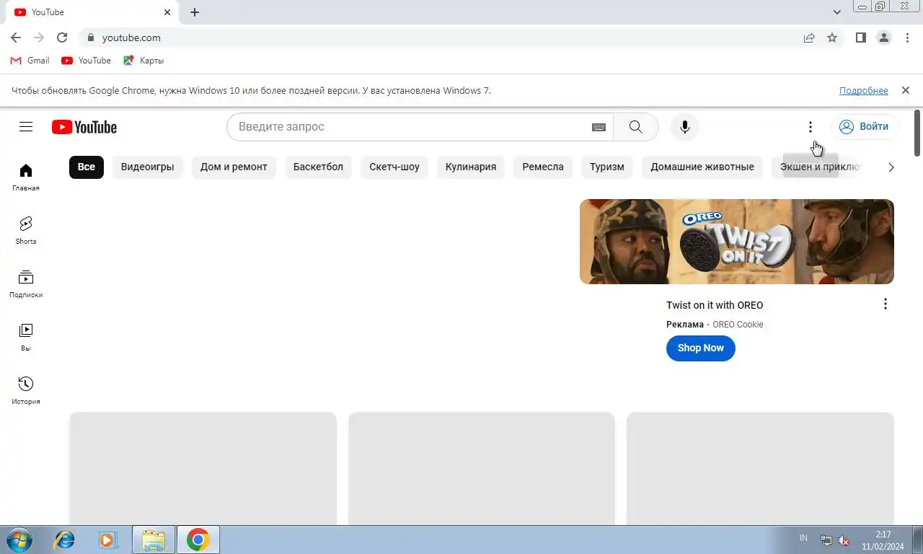This screenshot has height=554, width=923.
Task: Open a new browser tab
Action: (195, 12)
